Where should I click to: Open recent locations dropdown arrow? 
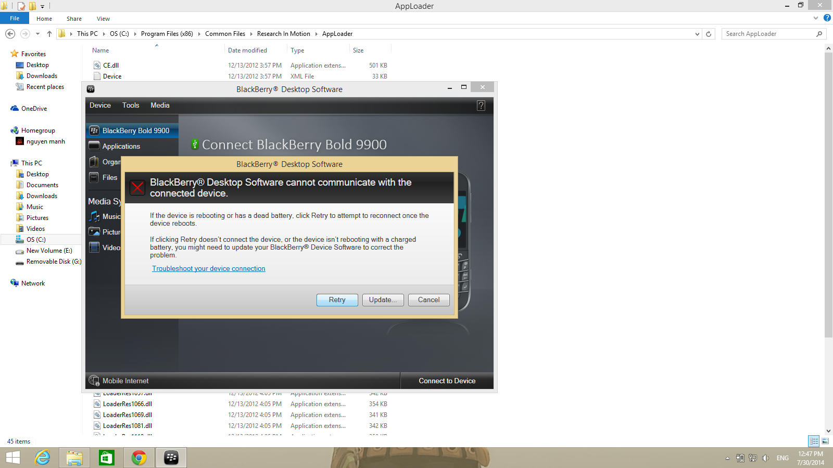coord(37,34)
